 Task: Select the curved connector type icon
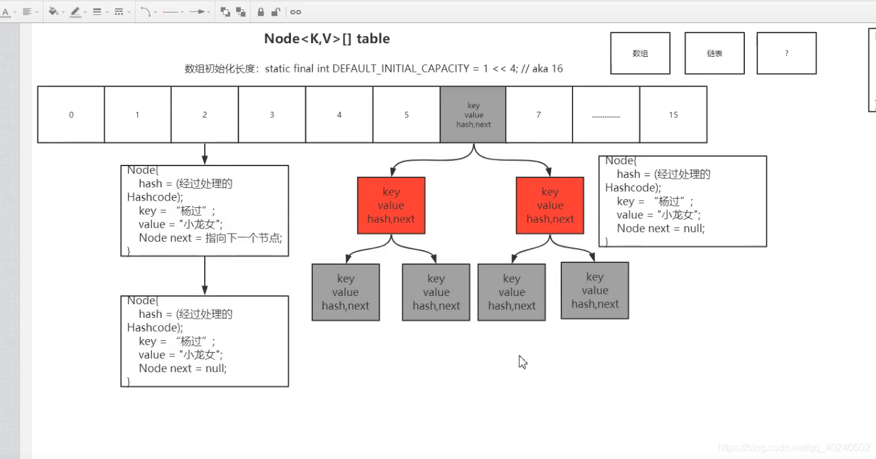coord(145,12)
